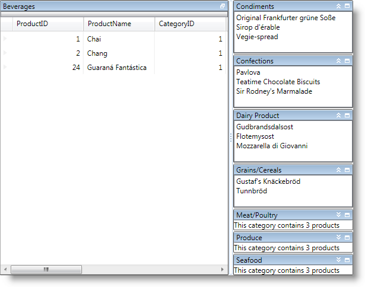Maximize the Dairy Product tile
Image resolution: width=365 pixels, height=287 pixels.
pyautogui.click(x=347, y=116)
